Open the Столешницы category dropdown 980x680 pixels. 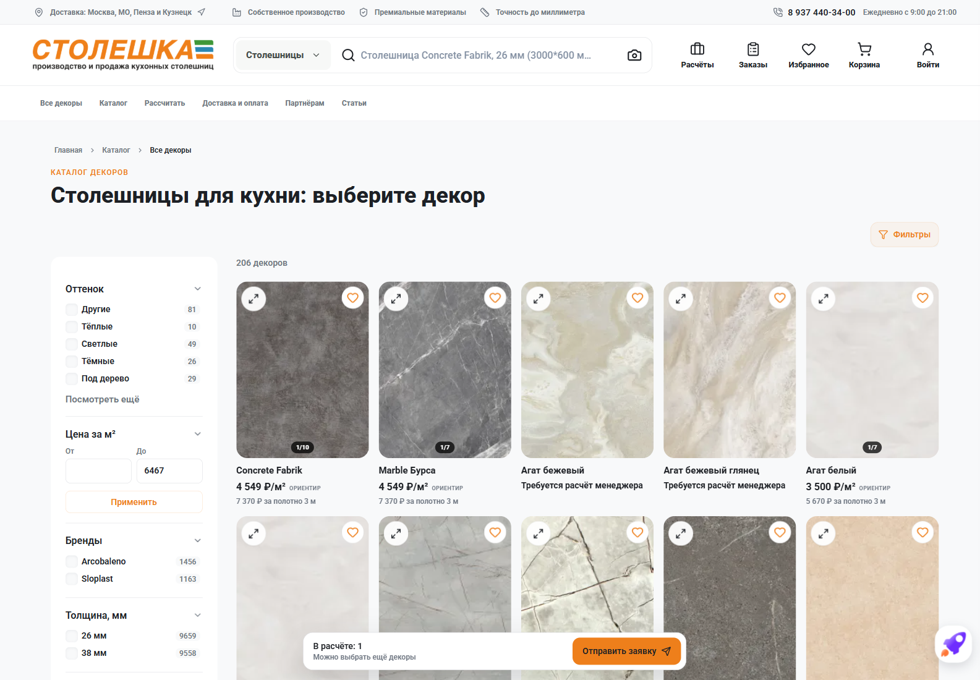coord(283,55)
